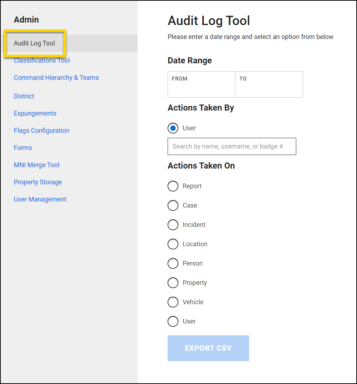Select the User radio under Actions Taken On

173,321
